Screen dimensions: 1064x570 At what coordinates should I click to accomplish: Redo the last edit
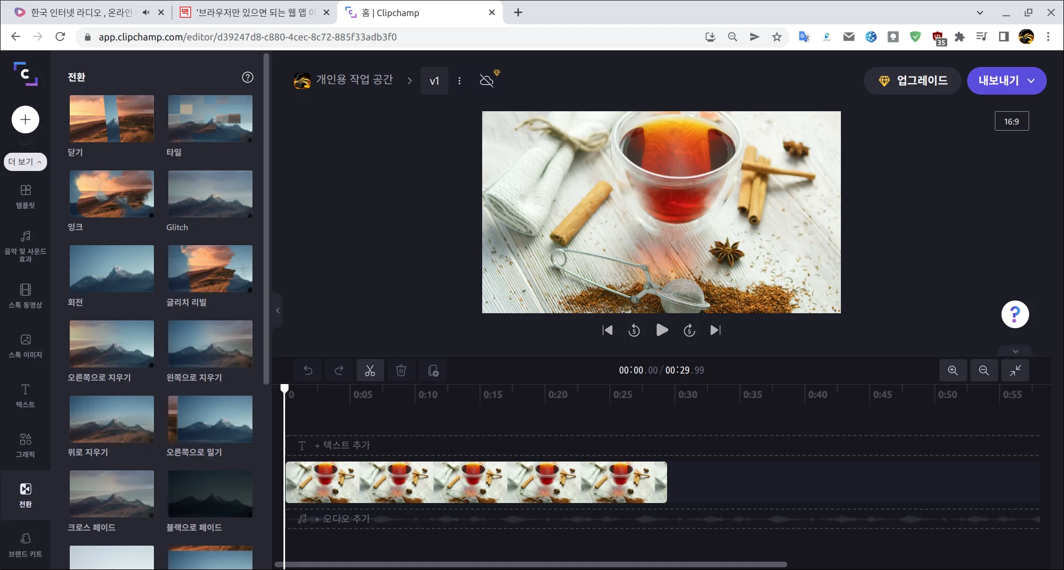(x=339, y=371)
